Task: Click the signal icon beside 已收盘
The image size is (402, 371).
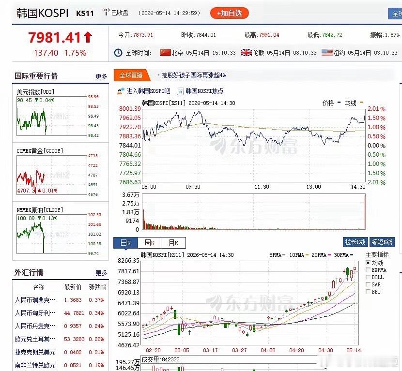Action: [x=106, y=12]
